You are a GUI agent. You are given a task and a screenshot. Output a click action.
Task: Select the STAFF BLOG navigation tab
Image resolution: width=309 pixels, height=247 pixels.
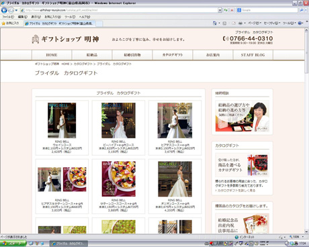click(253, 55)
